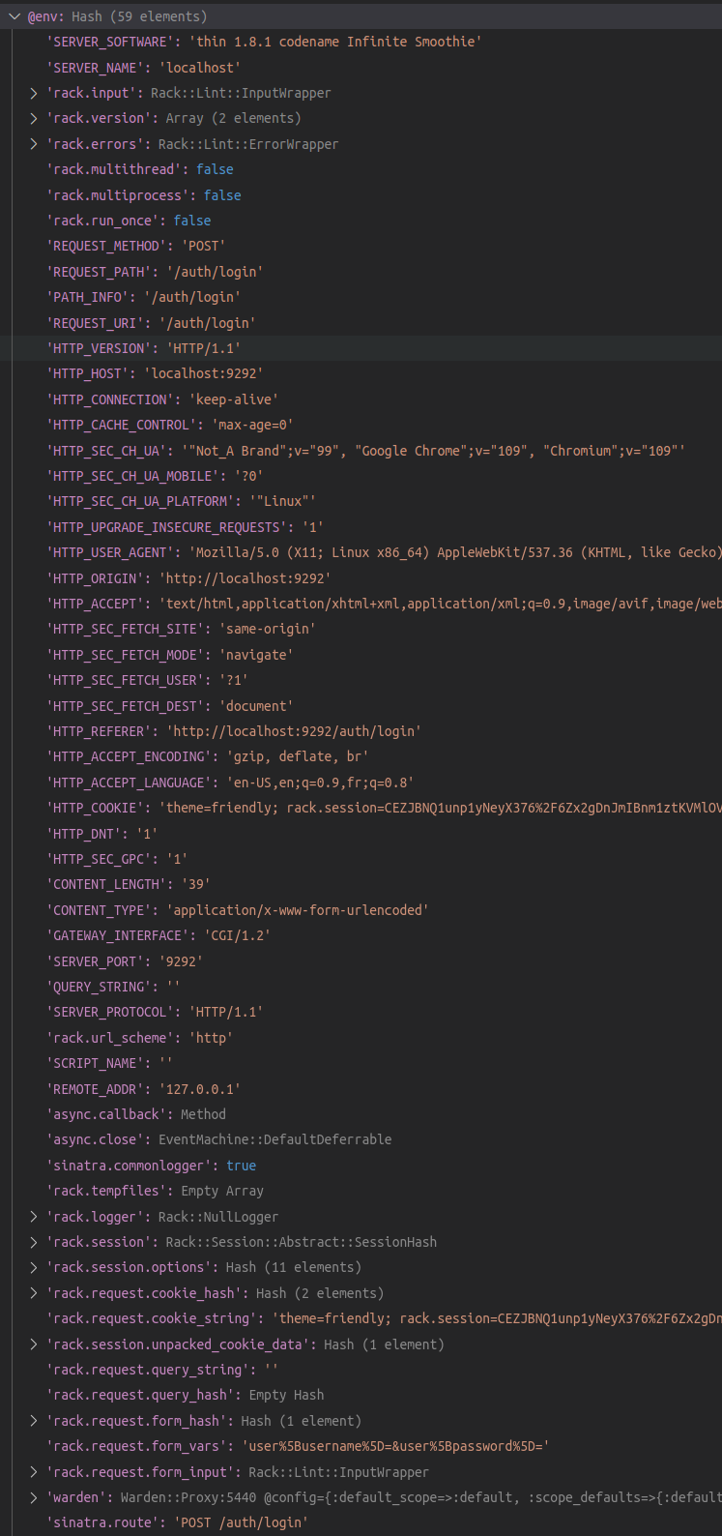Select 'rack.multithread' false value
722x1536 pixels.
coord(215,169)
